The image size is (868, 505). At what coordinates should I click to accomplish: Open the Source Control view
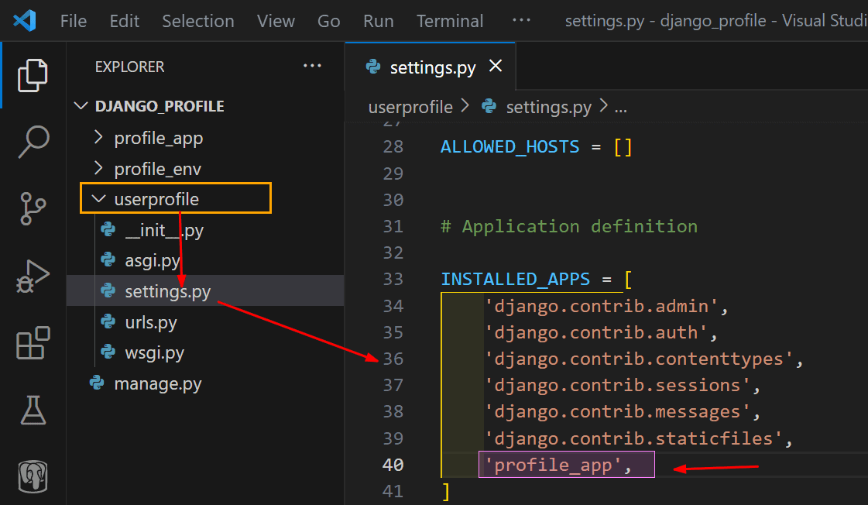tap(33, 209)
